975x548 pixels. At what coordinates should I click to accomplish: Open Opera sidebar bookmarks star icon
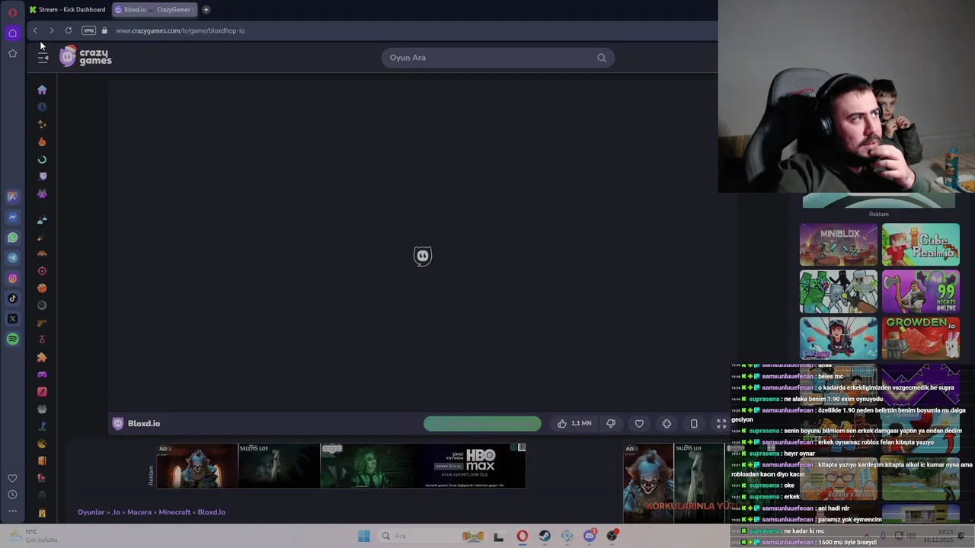[12, 53]
